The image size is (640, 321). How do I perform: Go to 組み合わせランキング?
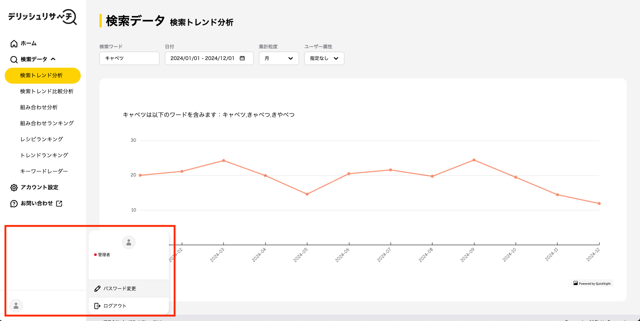click(x=47, y=123)
